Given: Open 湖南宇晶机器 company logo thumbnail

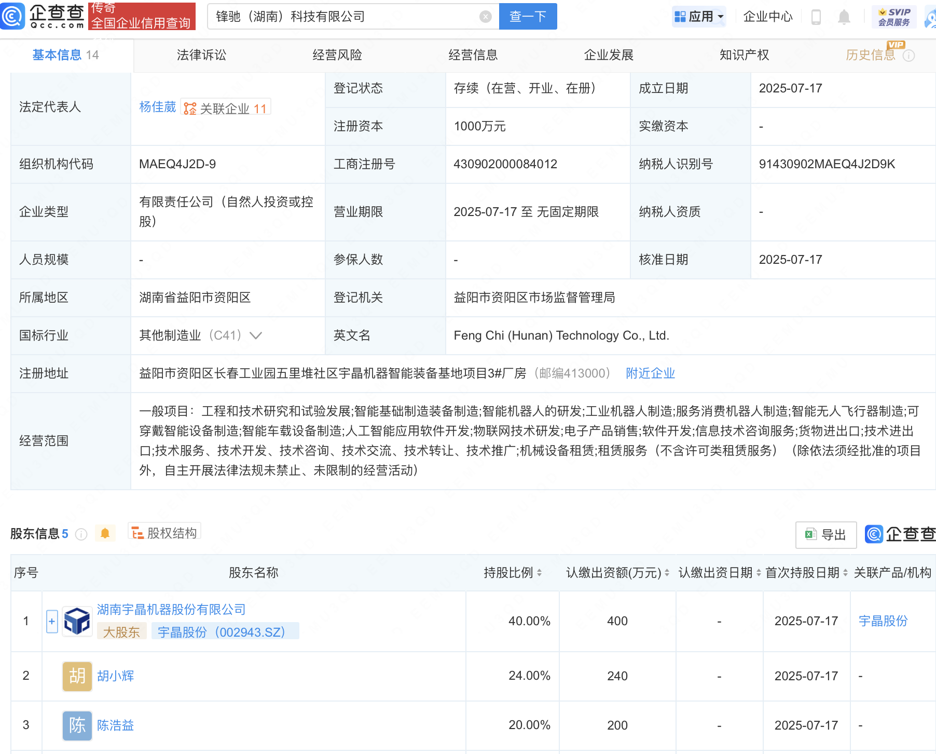Looking at the screenshot, I should coord(77,621).
